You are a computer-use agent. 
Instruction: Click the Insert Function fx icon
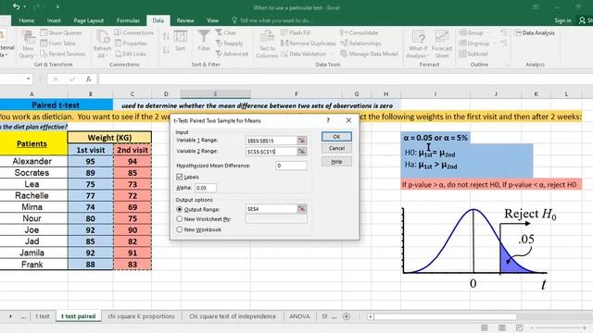tap(89, 79)
